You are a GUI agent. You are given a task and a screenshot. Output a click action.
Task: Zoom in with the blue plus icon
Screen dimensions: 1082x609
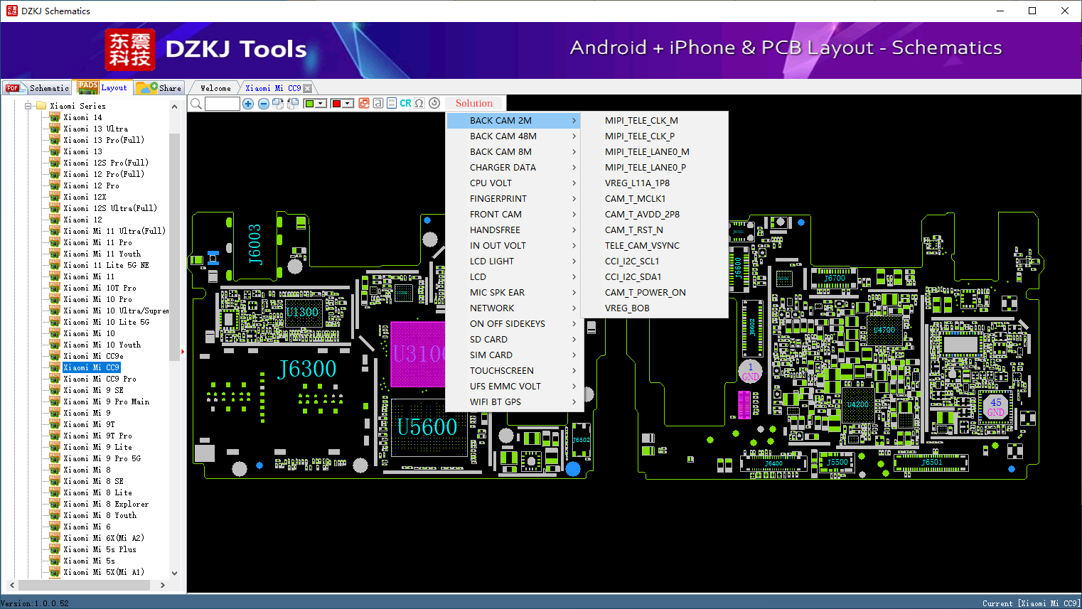point(248,104)
